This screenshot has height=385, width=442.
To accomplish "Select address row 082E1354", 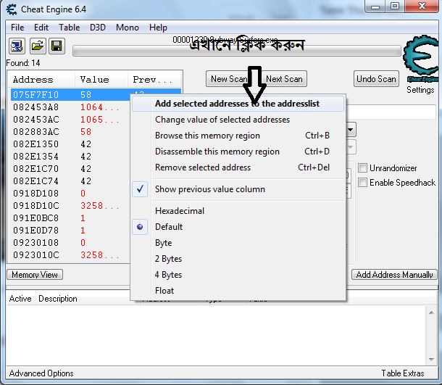I will [x=70, y=157].
